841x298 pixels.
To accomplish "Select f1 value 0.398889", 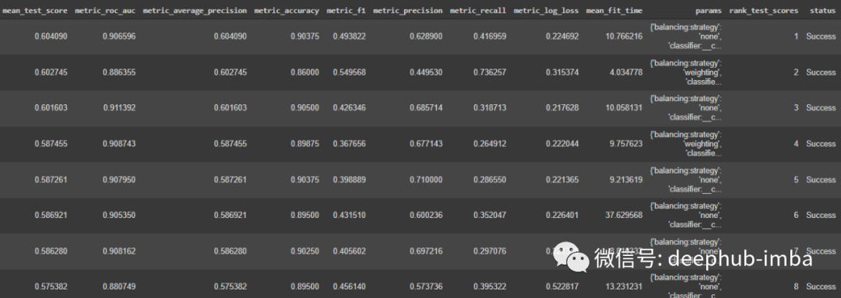I will (x=349, y=180).
